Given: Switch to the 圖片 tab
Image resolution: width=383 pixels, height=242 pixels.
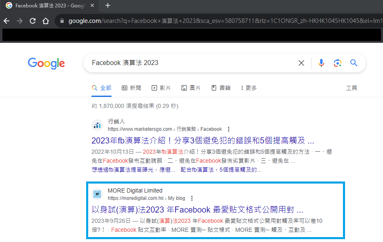Looking at the screenshot, I should pos(191,88).
